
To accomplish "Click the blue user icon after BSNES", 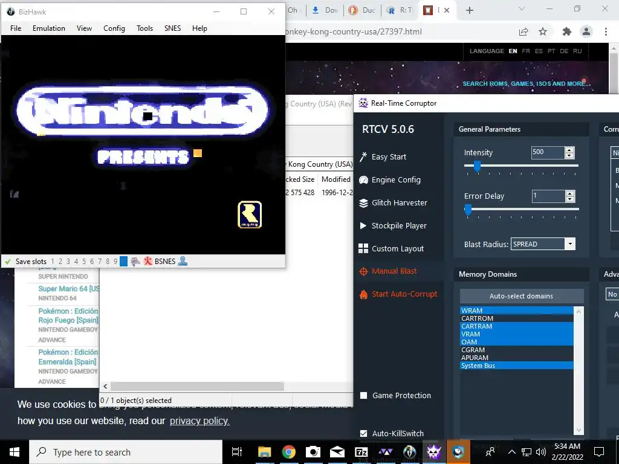I will click(x=183, y=261).
